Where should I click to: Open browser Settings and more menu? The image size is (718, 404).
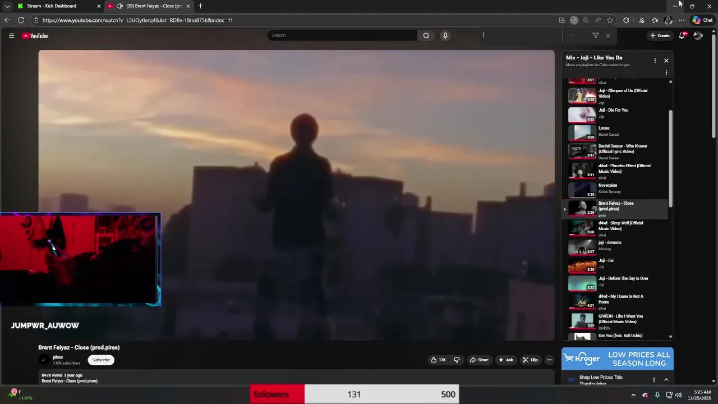(x=682, y=20)
